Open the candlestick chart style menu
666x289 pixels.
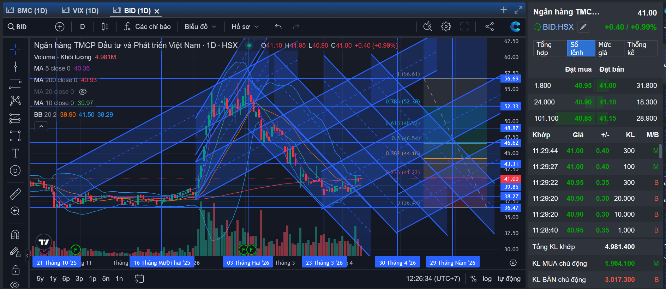coord(105,27)
